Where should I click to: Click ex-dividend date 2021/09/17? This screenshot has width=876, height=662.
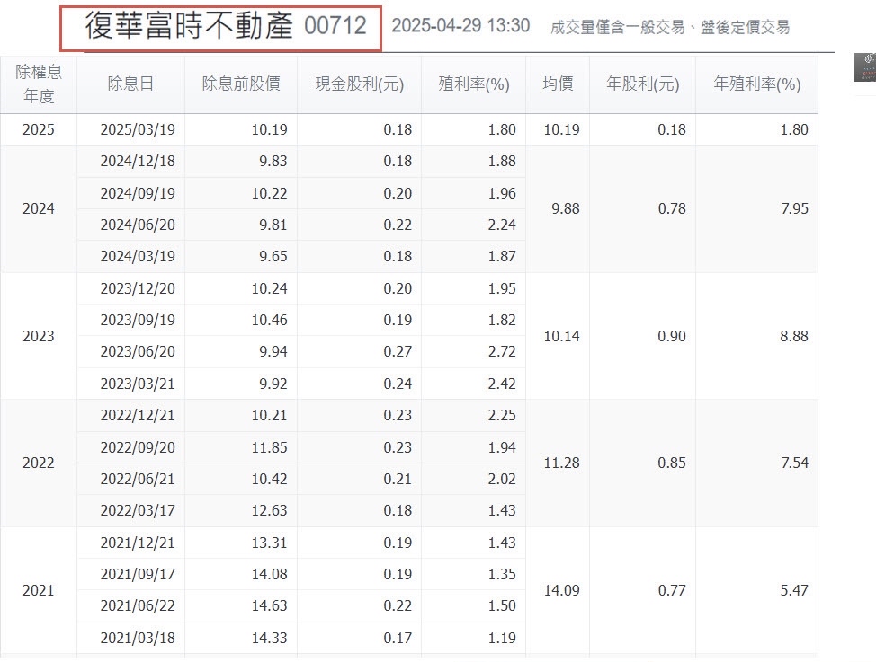click(138, 574)
